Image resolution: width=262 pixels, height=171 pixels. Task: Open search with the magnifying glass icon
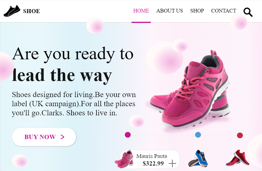pos(248,12)
